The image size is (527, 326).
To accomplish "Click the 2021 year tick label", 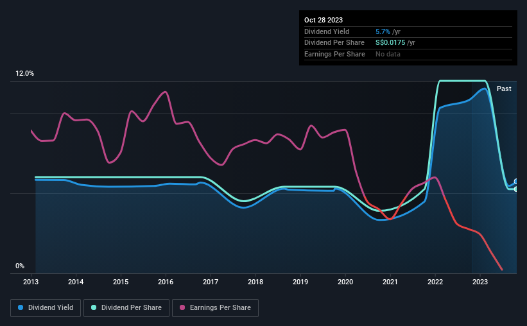I will pos(390,282).
